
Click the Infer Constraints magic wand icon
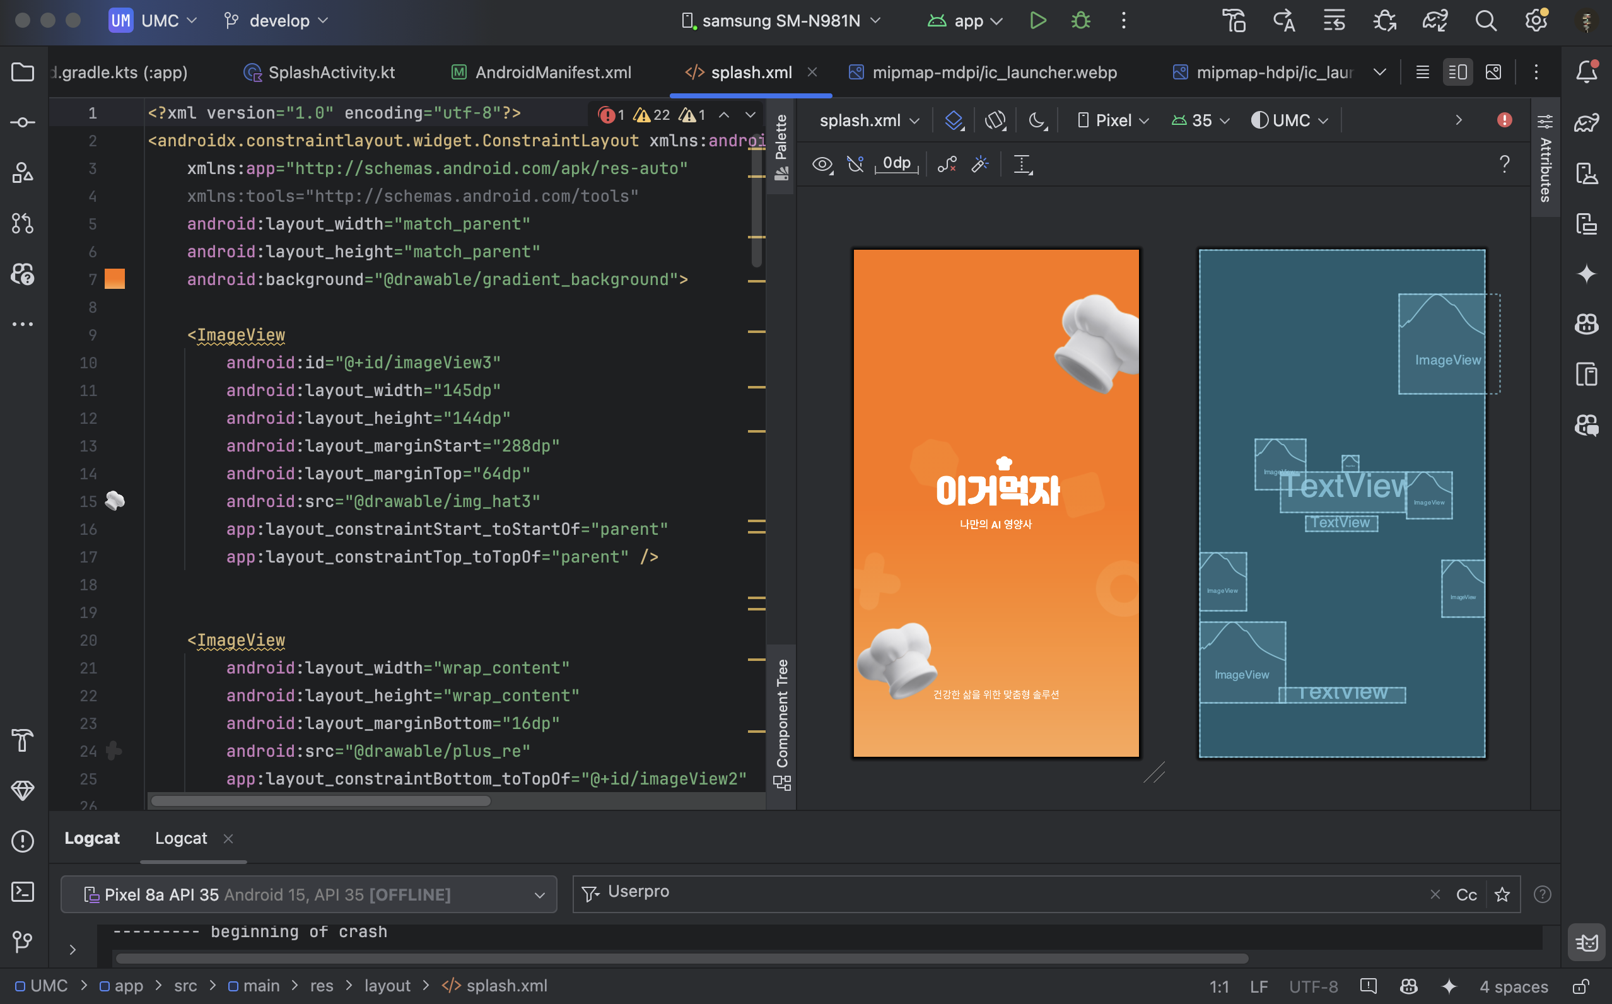tap(980, 163)
